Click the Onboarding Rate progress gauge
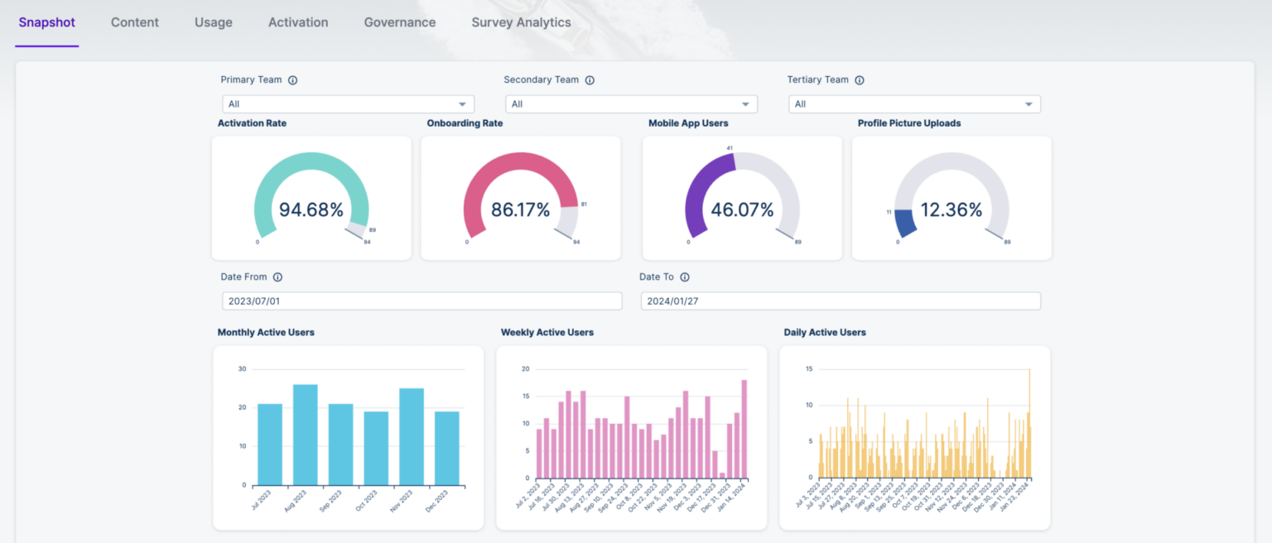This screenshot has height=543, width=1272. pyautogui.click(x=520, y=198)
